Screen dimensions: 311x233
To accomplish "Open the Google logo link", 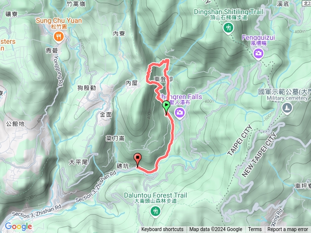I will (x=18, y=226).
